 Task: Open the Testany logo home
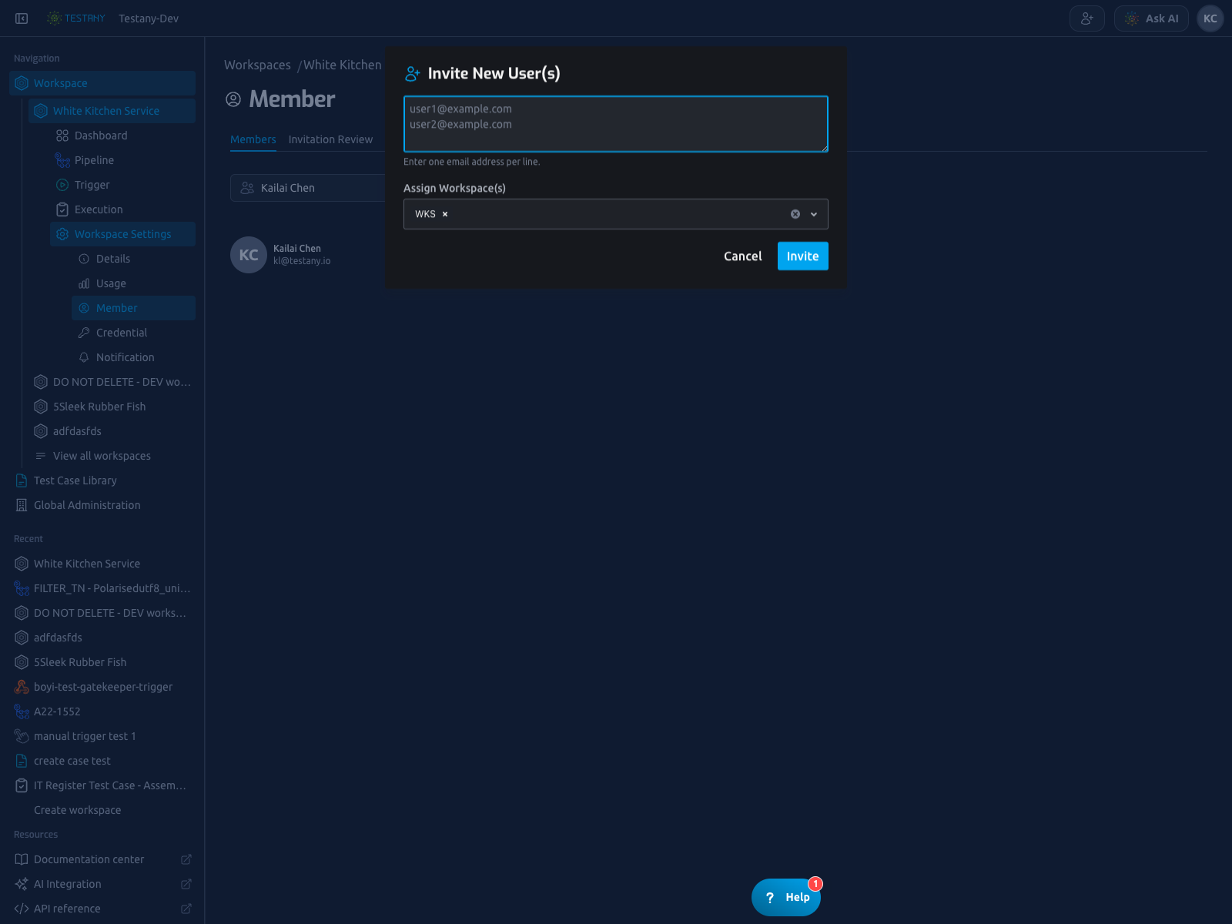pos(75,18)
